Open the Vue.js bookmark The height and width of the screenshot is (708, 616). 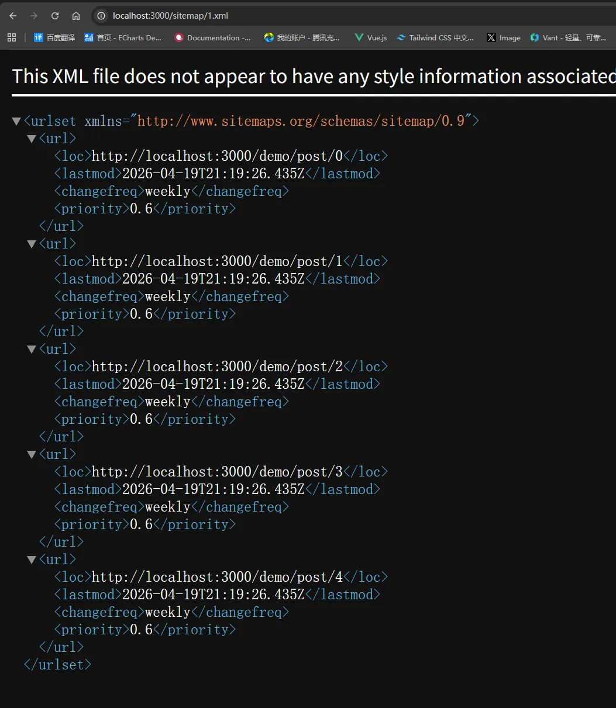point(371,37)
